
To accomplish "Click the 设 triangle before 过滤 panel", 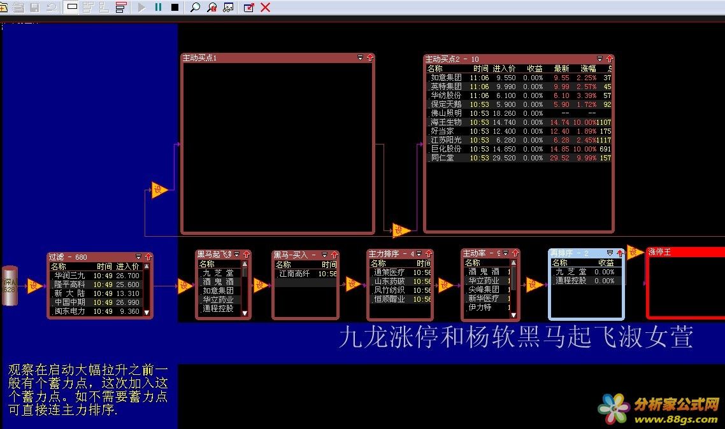I will point(34,286).
